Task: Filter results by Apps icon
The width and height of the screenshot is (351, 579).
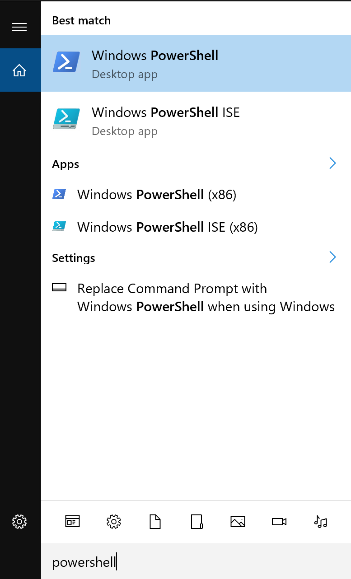Action: point(72,522)
